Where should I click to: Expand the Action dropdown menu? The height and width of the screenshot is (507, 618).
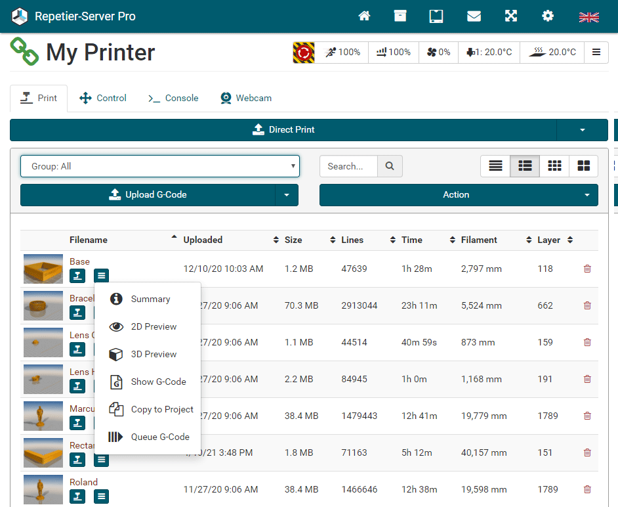pos(459,195)
